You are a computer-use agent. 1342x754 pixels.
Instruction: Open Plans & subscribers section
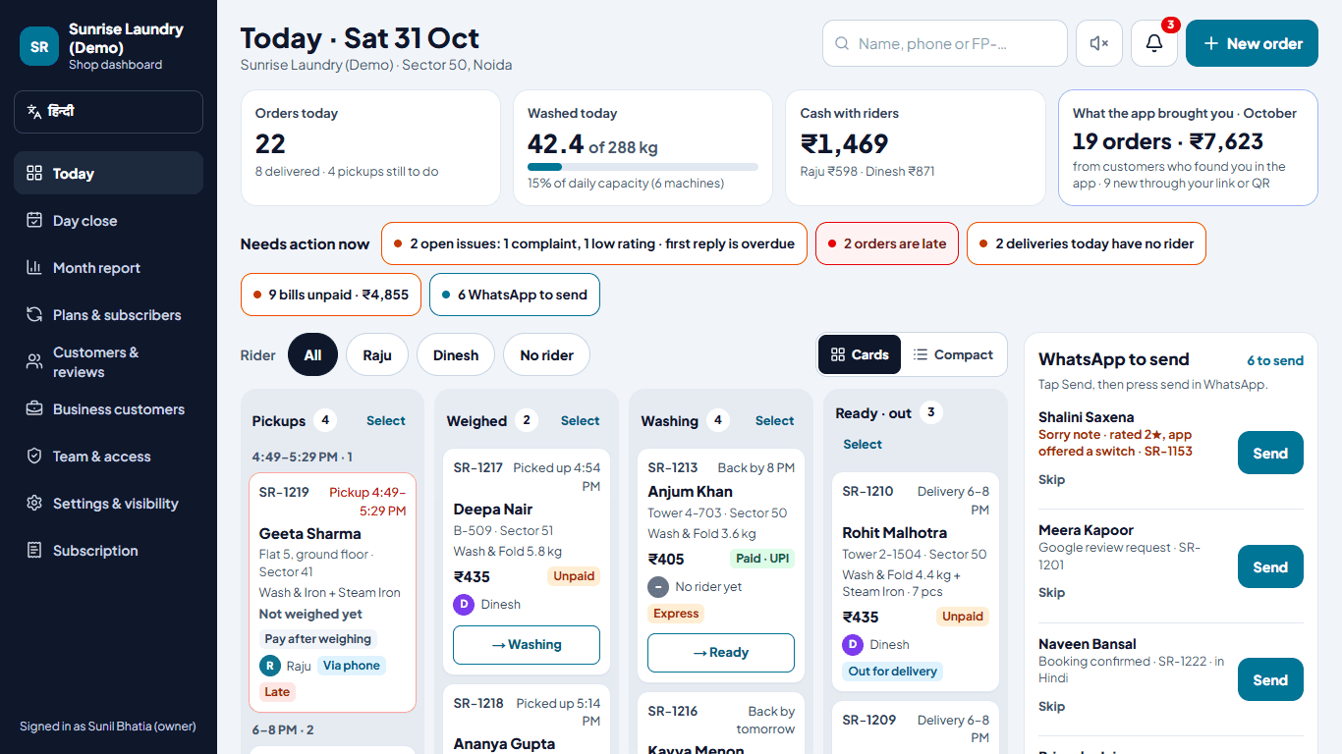coord(108,315)
